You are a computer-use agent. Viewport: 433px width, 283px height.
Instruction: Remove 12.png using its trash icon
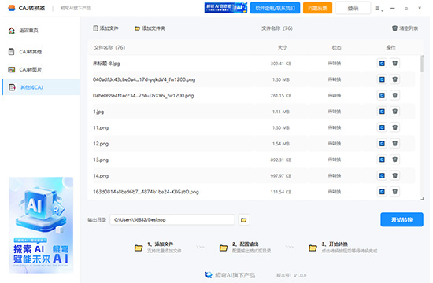(395, 143)
